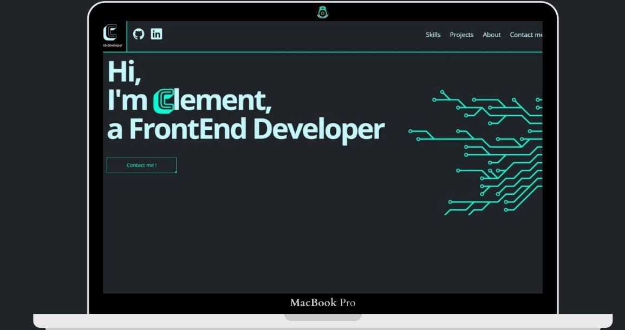This screenshot has height=330, width=625.
Task: Click the MacBook Pro label
Action: [x=323, y=303]
